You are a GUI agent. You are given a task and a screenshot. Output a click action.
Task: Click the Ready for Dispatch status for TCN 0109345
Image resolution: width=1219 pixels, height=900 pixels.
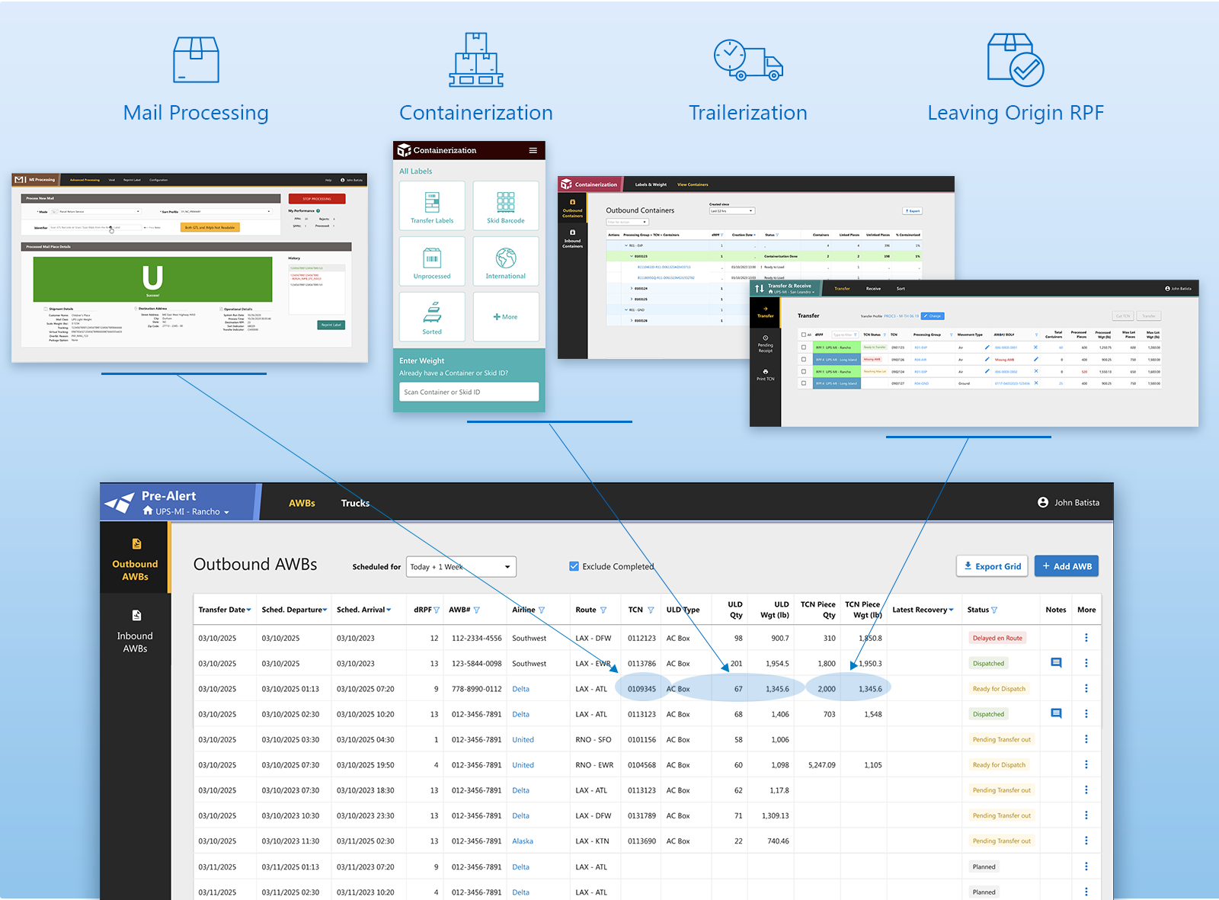(x=999, y=689)
